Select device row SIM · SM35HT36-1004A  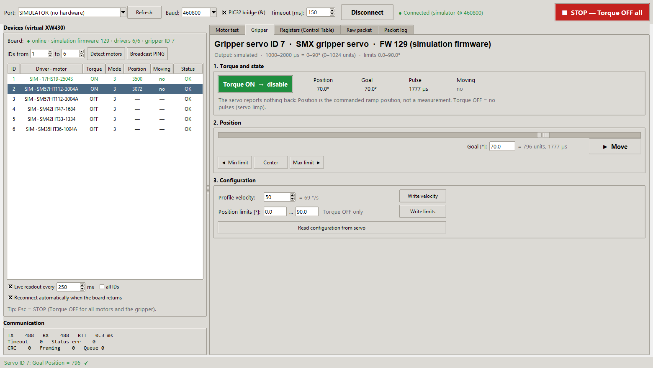[105, 129]
